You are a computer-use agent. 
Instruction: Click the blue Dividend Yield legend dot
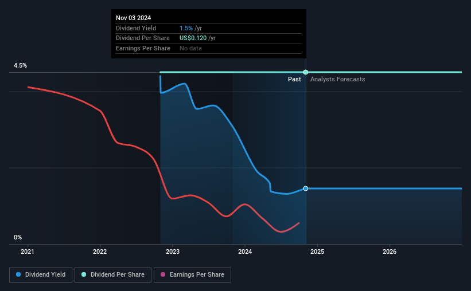[18, 274]
